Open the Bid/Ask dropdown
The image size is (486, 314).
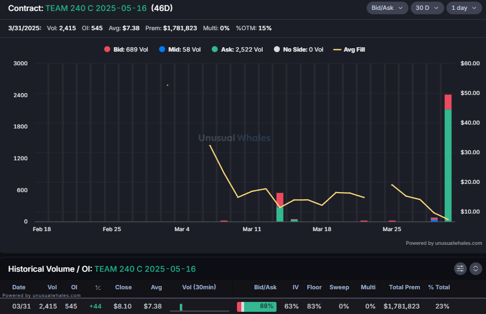[387, 8]
